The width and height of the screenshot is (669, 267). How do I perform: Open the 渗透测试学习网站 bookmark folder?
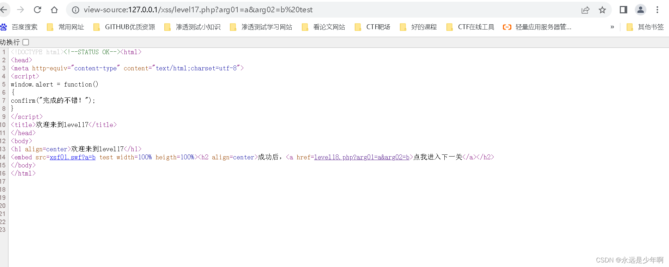[261, 27]
